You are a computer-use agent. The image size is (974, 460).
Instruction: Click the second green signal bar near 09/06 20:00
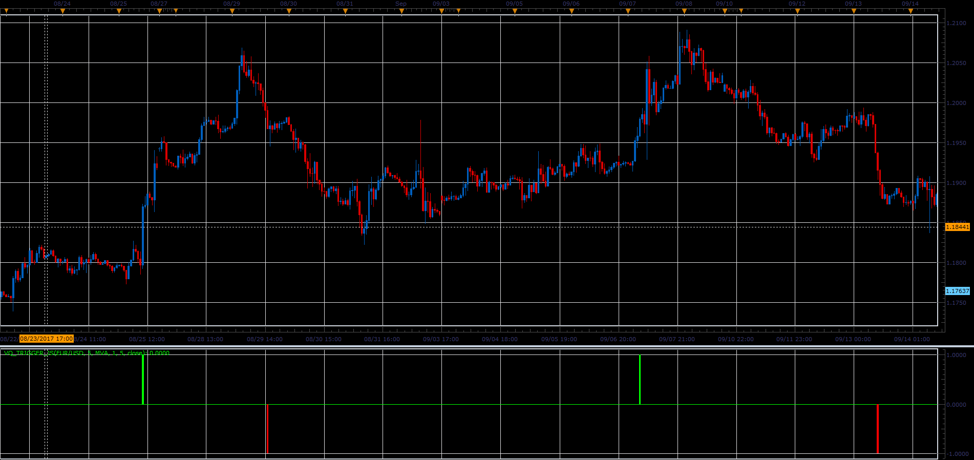pos(640,380)
